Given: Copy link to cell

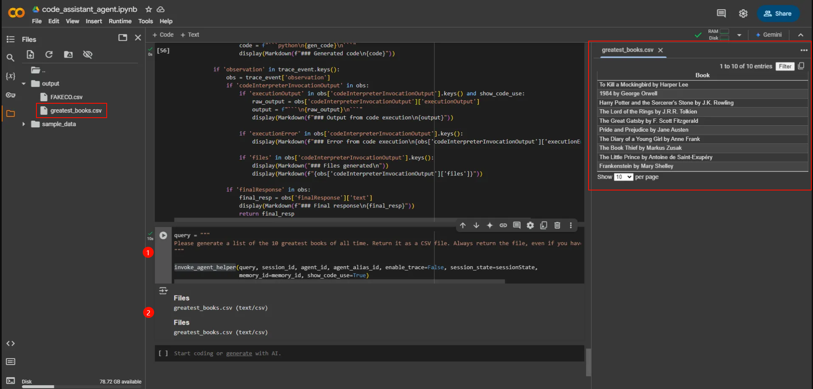Looking at the screenshot, I should (x=503, y=225).
